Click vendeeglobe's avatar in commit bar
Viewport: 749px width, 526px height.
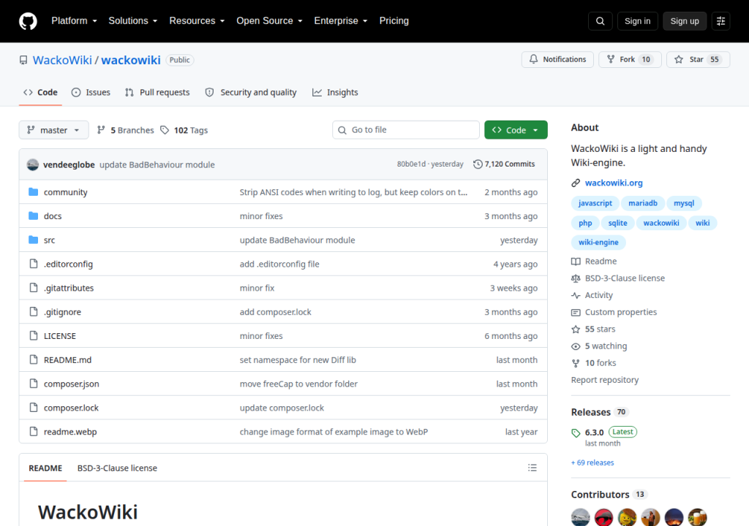(x=32, y=164)
